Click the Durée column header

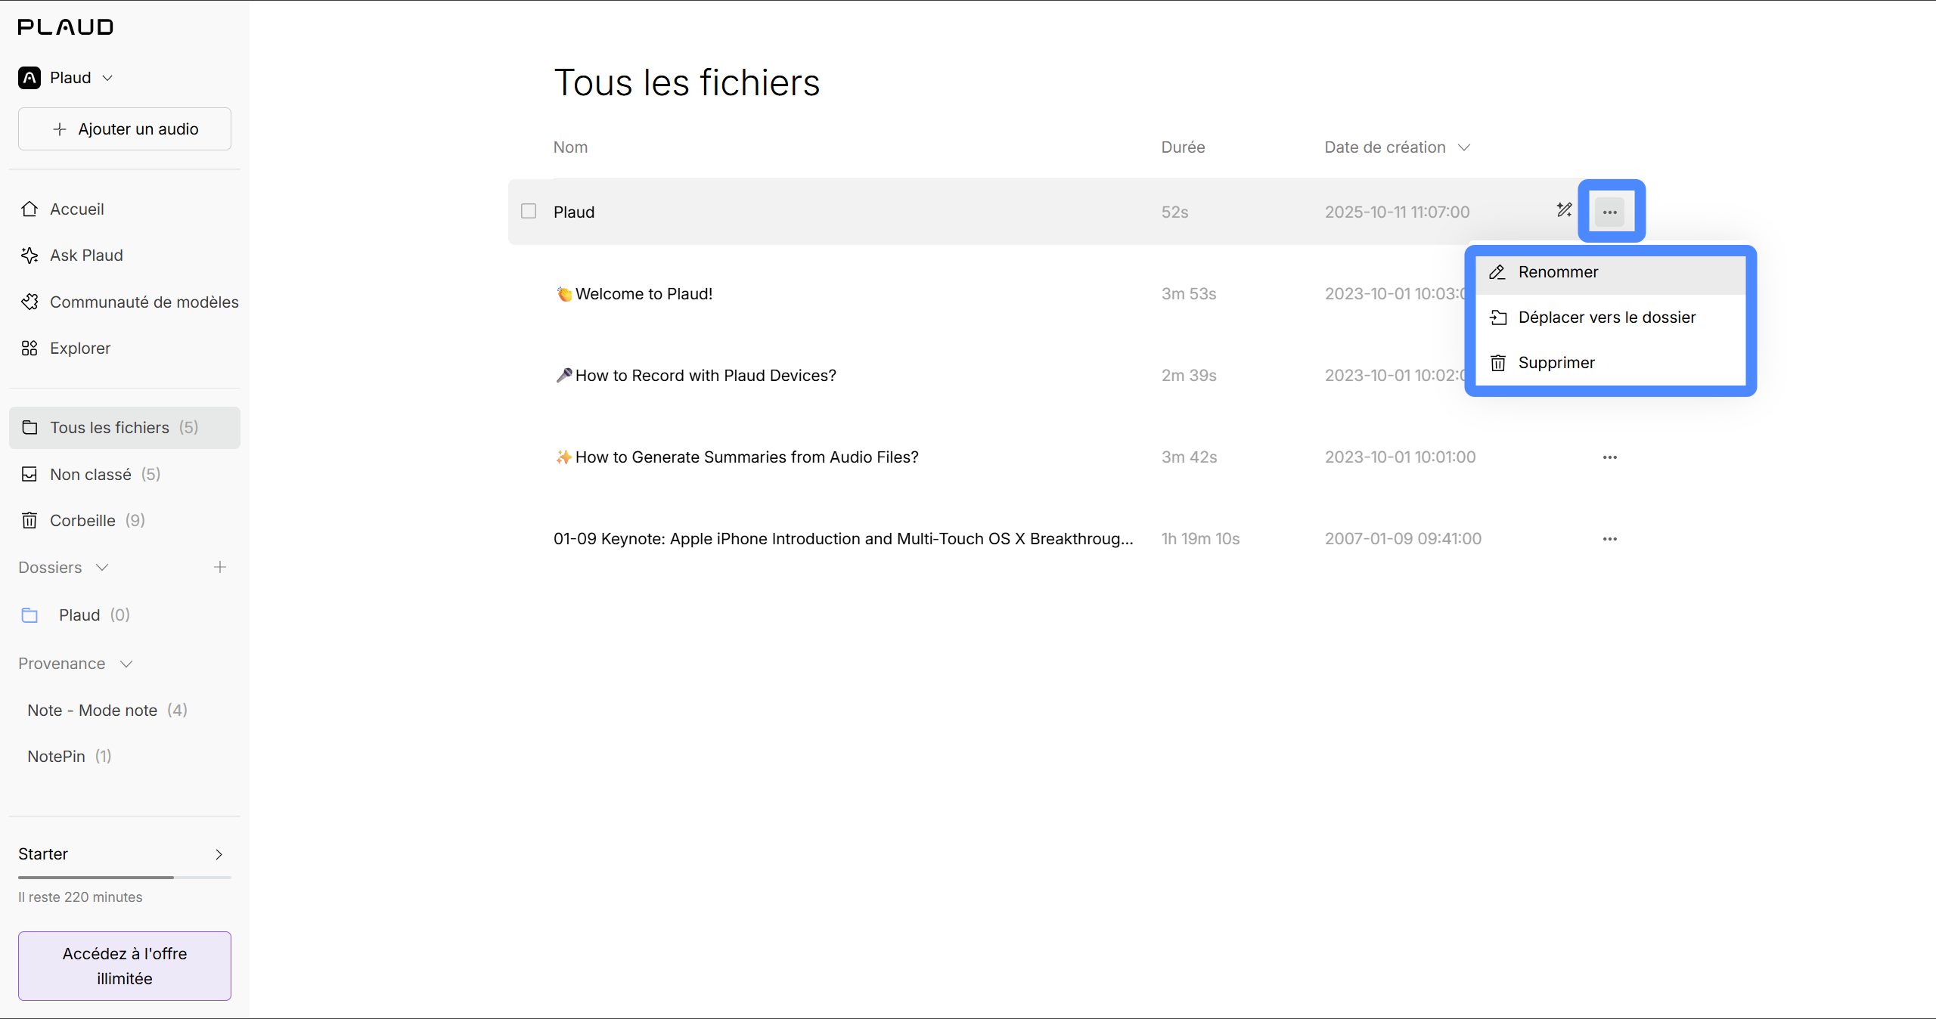[x=1183, y=147]
